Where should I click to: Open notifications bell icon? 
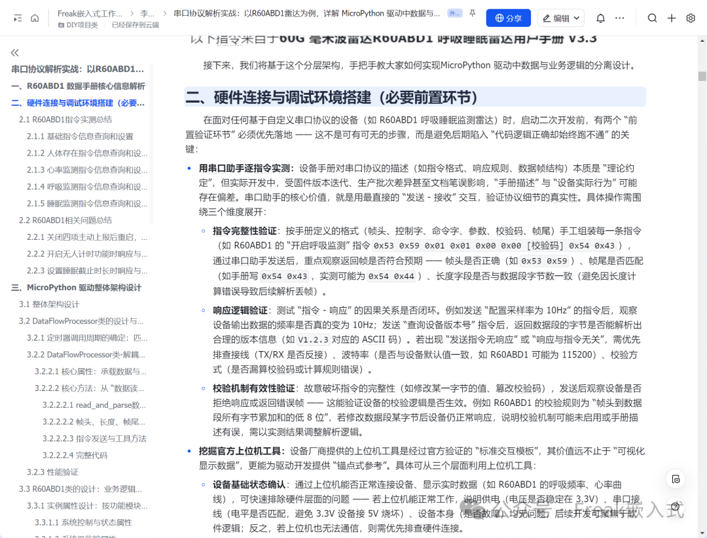click(x=600, y=18)
